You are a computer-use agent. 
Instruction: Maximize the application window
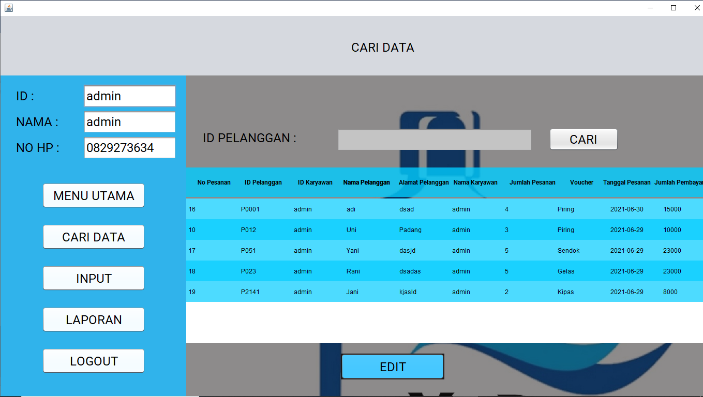point(673,8)
